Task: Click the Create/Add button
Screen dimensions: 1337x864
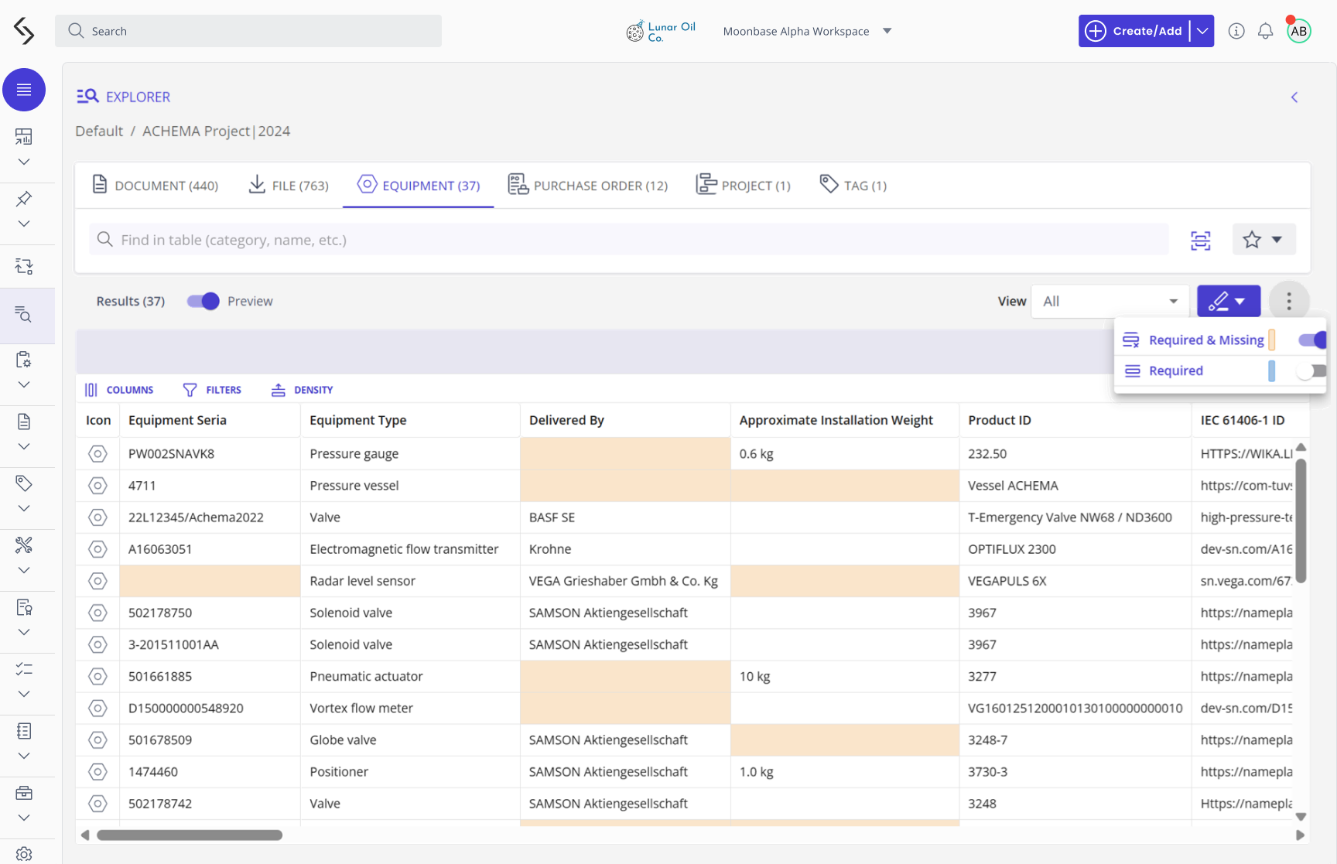Action: (1134, 31)
